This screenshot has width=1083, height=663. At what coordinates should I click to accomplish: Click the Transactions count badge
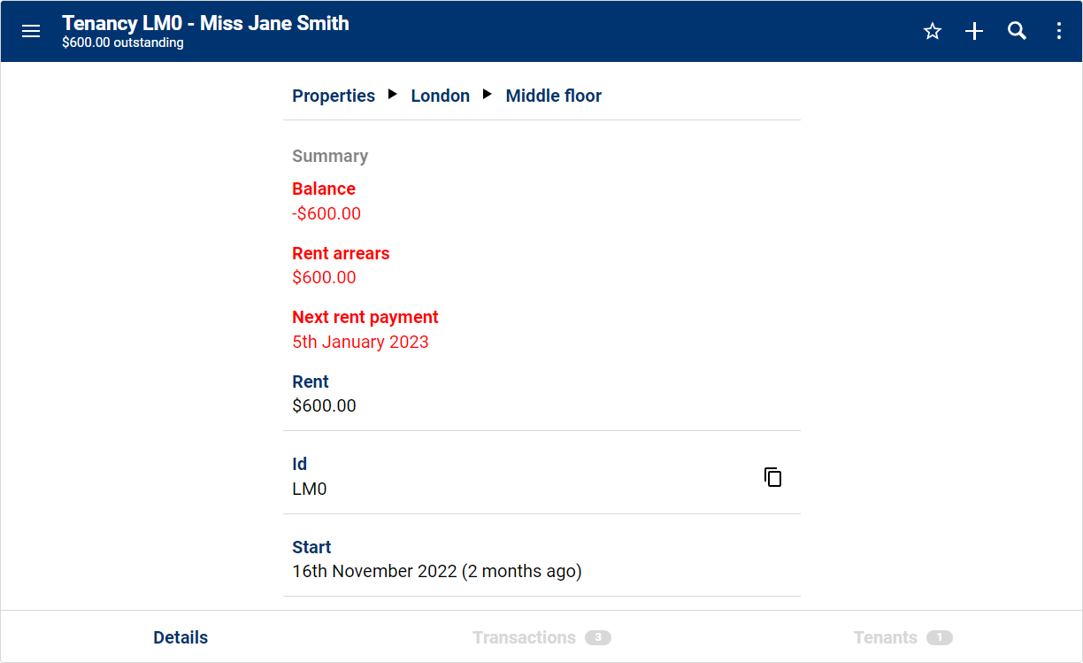click(x=598, y=637)
